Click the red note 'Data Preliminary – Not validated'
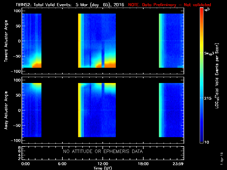Screen dimensions: 227x170 pyautogui.click(x=176, y=5)
